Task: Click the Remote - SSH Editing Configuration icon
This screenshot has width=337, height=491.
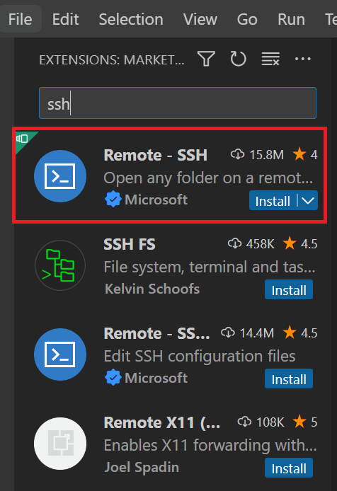Action: [60, 354]
